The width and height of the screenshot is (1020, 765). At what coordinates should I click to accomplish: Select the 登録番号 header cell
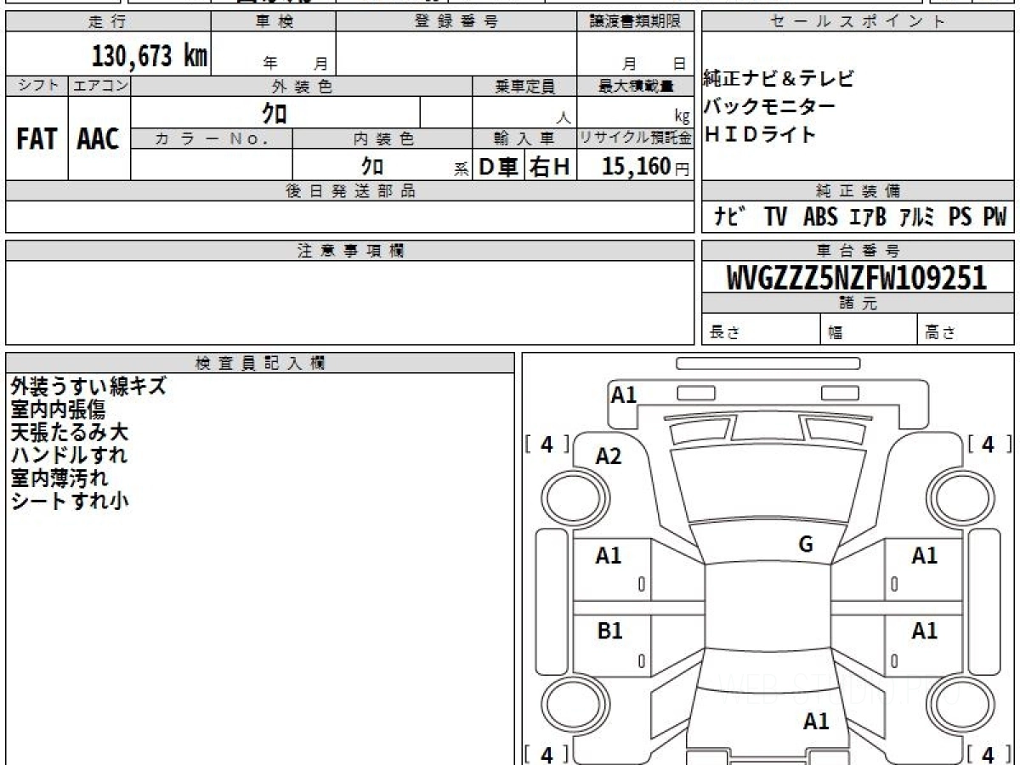click(456, 22)
